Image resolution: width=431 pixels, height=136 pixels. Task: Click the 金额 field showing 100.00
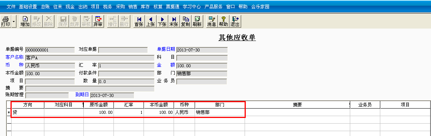pos(202,66)
